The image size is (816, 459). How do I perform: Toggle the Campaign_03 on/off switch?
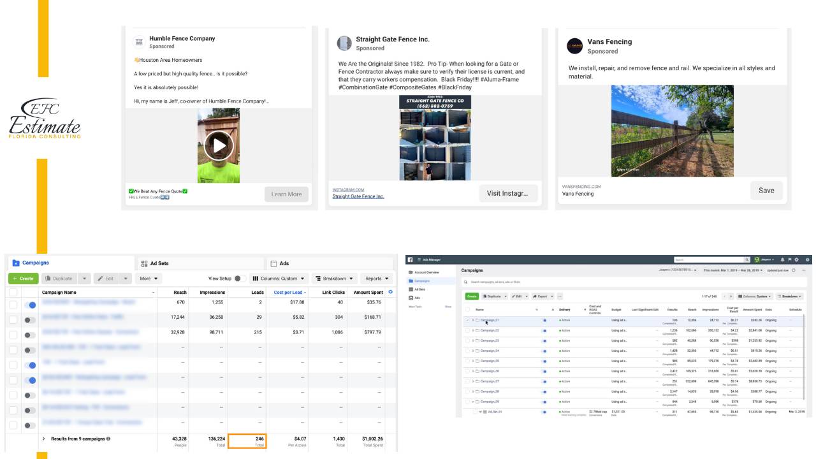point(544,340)
